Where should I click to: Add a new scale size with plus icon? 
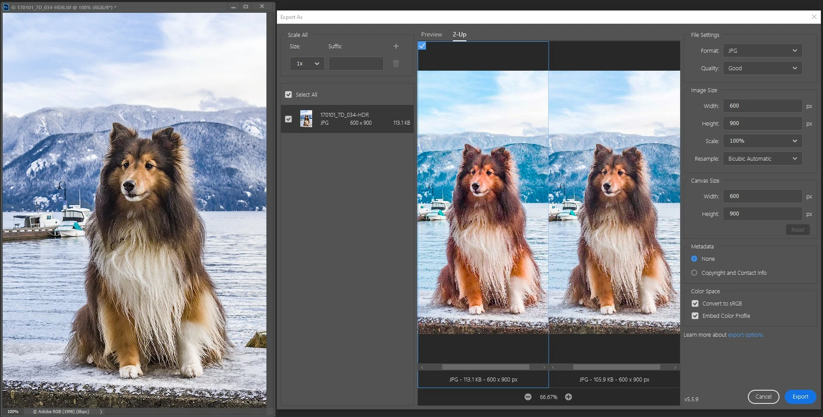pyautogui.click(x=396, y=46)
